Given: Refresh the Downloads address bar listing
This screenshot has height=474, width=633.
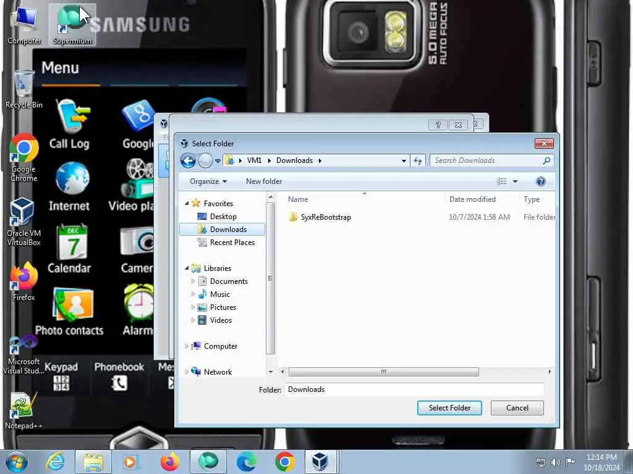Looking at the screenshot, I should point(418,161).
